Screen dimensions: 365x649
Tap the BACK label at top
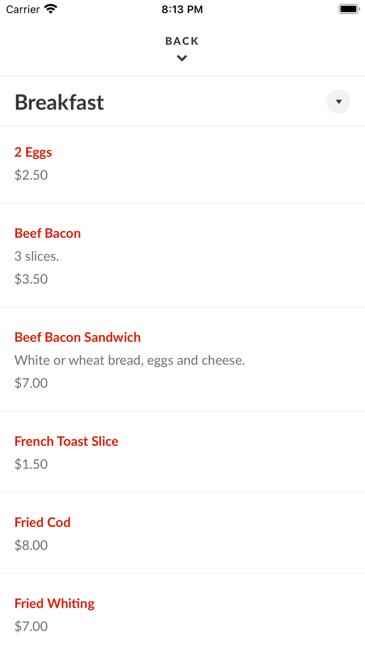pos(182,41)
